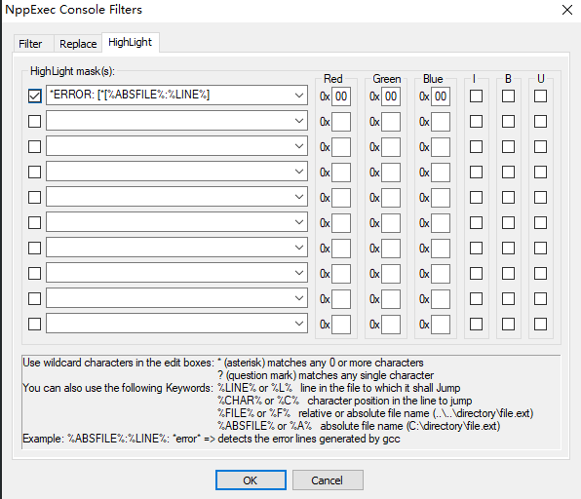This screenshot has height=499, width=581.
Task: Confirm settings with the OK button
Action: (251, 480)
